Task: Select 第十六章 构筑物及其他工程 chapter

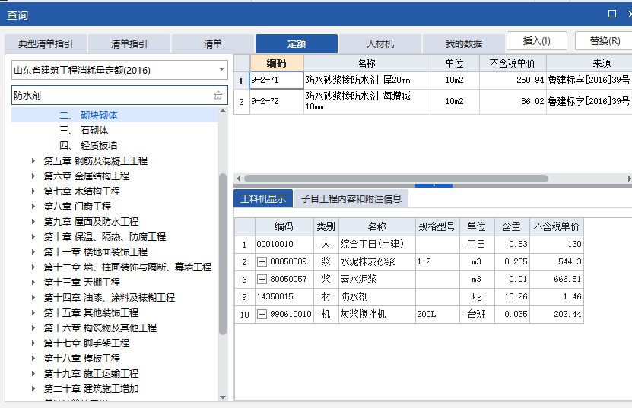Action: pos(100,328)
